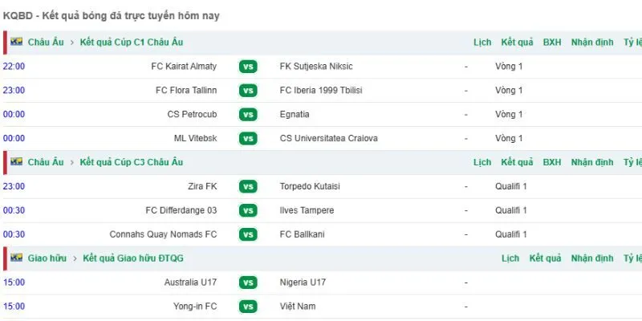Open Connahs Quay Nomads FC team link
The image size is (642, 321).
(x=164, y=234)
